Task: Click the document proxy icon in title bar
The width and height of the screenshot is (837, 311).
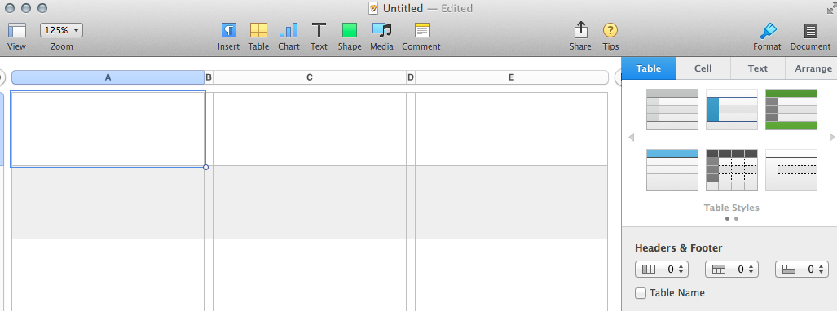Action: [x=373, y=8]
